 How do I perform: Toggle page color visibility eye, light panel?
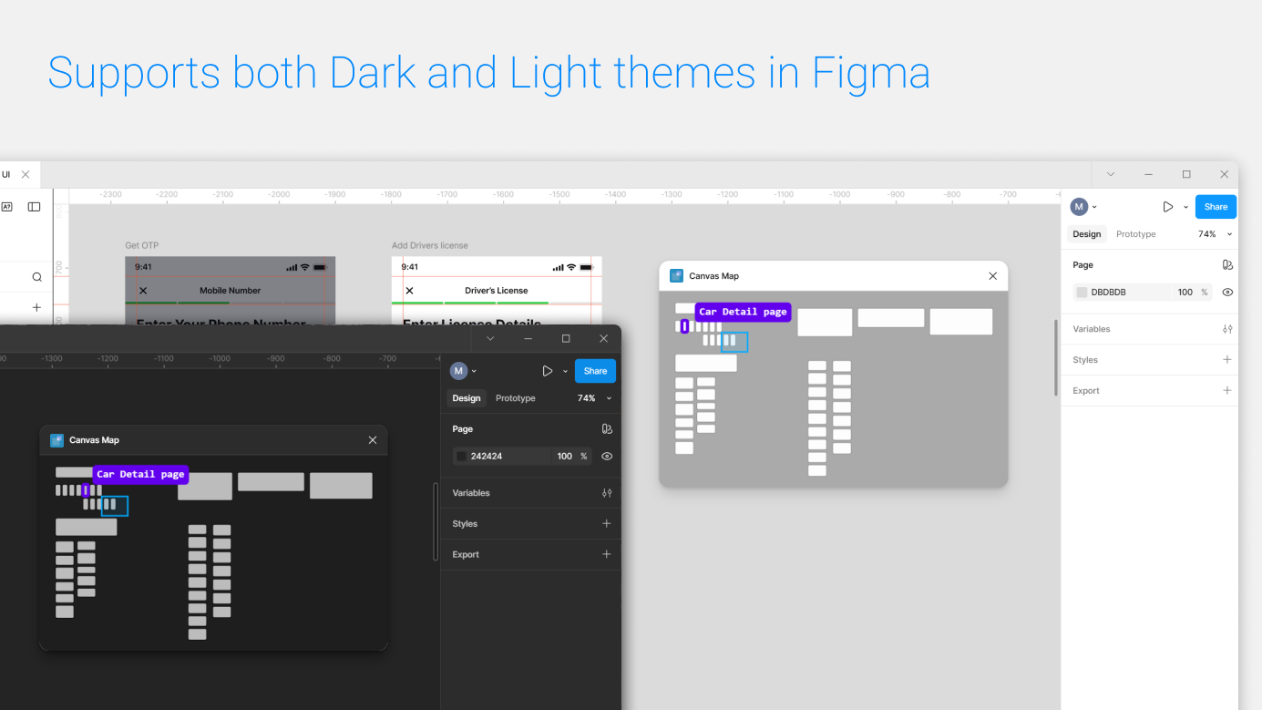click(1227, 293)
